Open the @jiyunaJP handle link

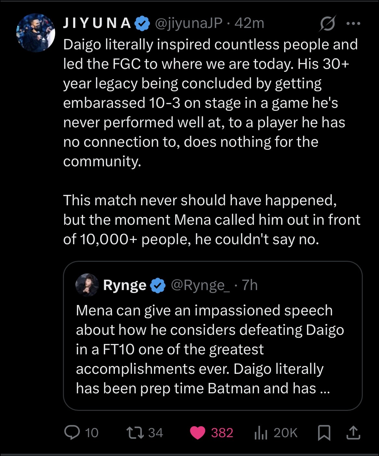point(189,23)
